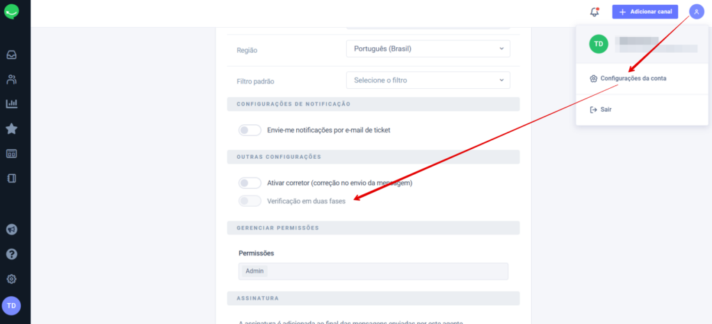Open the help question mark icon
712x324 pixels.
11,254
